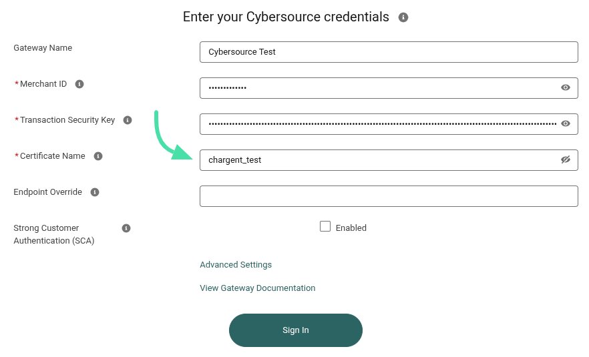Show the hidden Merchant ID value
The height and width of the screenshot is (357, 589).
tap(566, 87)
